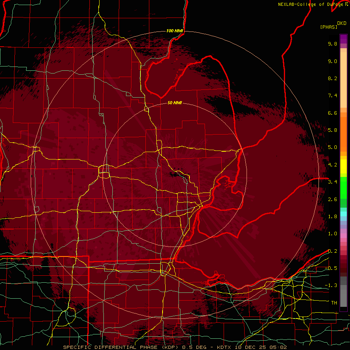
Task: Click the 1.0 legend value
Action: pyautogui.click(x=332, y=234)
